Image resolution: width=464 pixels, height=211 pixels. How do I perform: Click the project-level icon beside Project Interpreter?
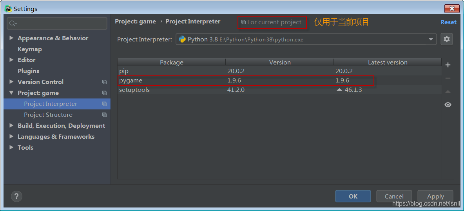click(105, 104)
